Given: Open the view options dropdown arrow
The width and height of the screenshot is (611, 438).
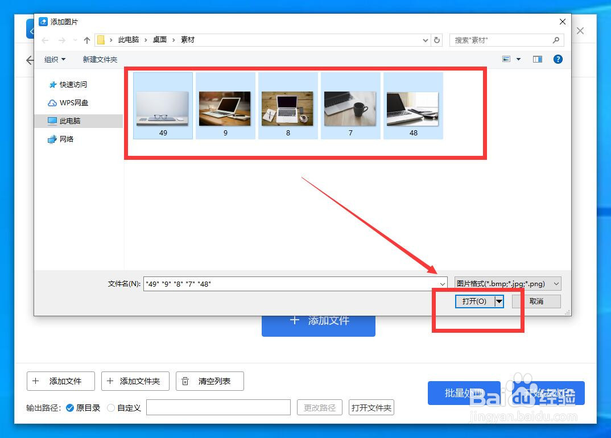Looking at the screenshot, I should [519, 59].
